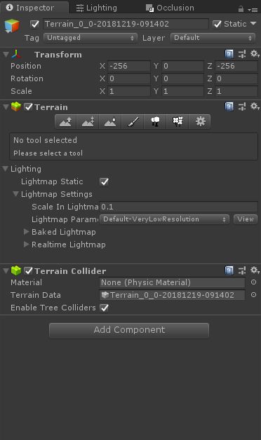The width and height of the screenshot is (261, 440).
Task: Open Terrain component help reference
Action: [x=229, y=106]
